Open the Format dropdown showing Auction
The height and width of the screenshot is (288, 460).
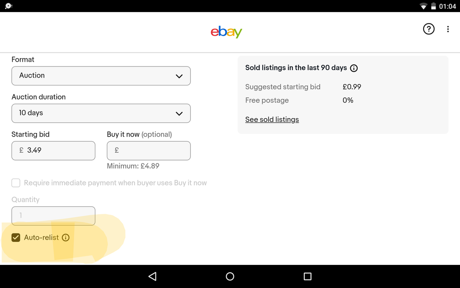pyautogui.click(x=101, y=76)
